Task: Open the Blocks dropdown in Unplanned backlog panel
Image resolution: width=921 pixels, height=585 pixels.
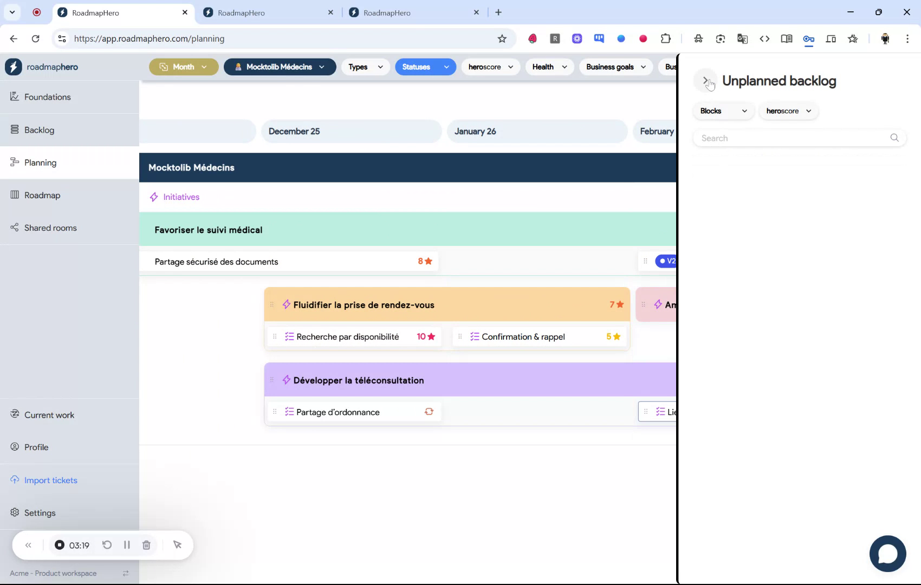Action: pyautogui.click(x=723, y=110)
